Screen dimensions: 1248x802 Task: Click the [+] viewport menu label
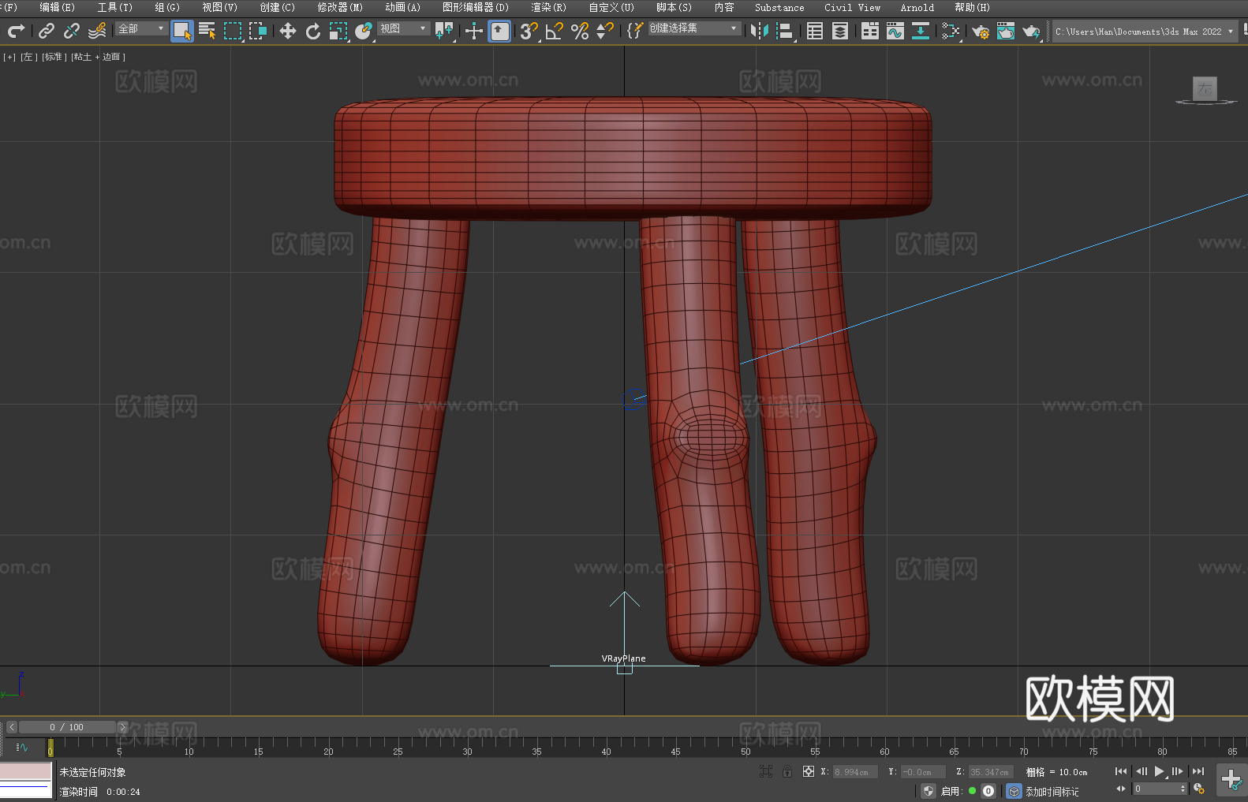tap(9, 57)
